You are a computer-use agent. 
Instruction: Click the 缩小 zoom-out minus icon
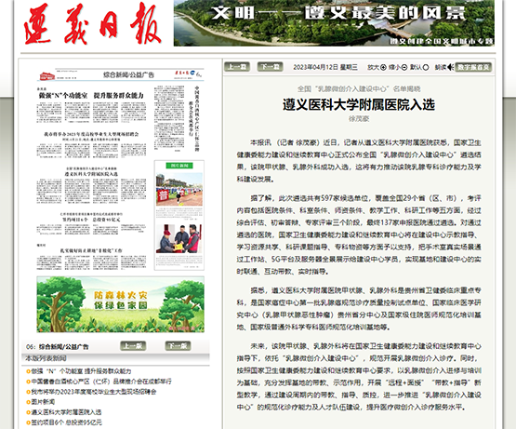click(x=404, y=67)
